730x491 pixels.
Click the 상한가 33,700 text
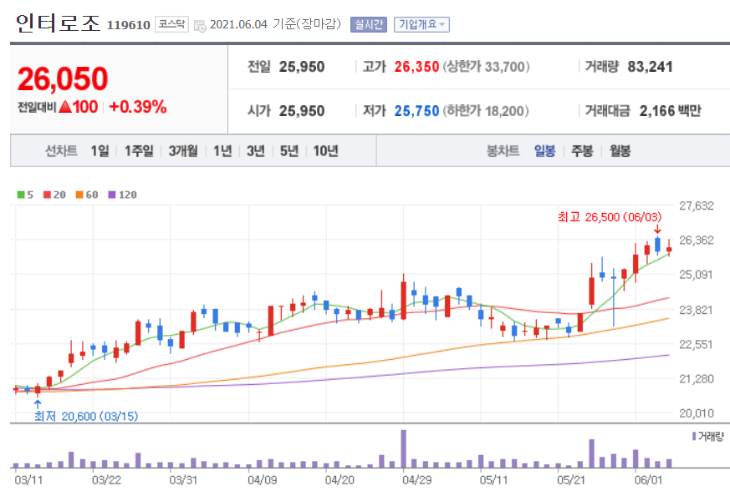tap(486, 67)
